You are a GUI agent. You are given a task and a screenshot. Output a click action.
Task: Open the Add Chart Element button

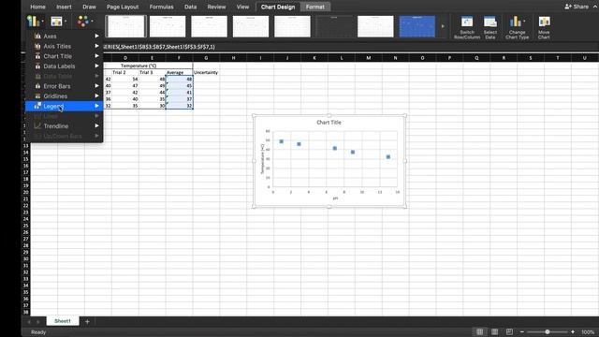click(x=35, y=22)
